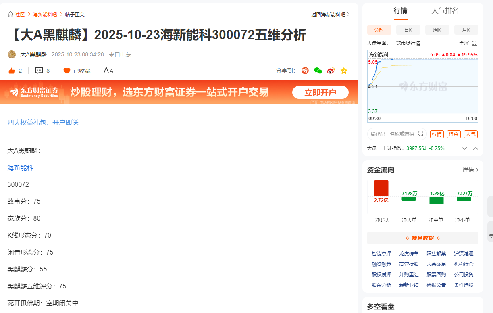Click the 全屏 fullscreen icon

coord(474,43)
